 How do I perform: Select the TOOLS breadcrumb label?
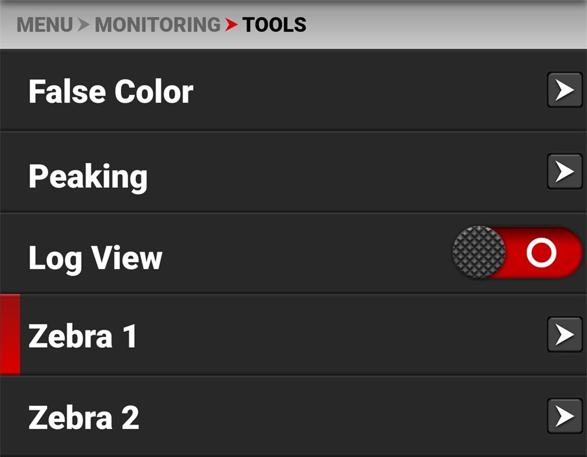pyautogui.click(x=274, y=25)
